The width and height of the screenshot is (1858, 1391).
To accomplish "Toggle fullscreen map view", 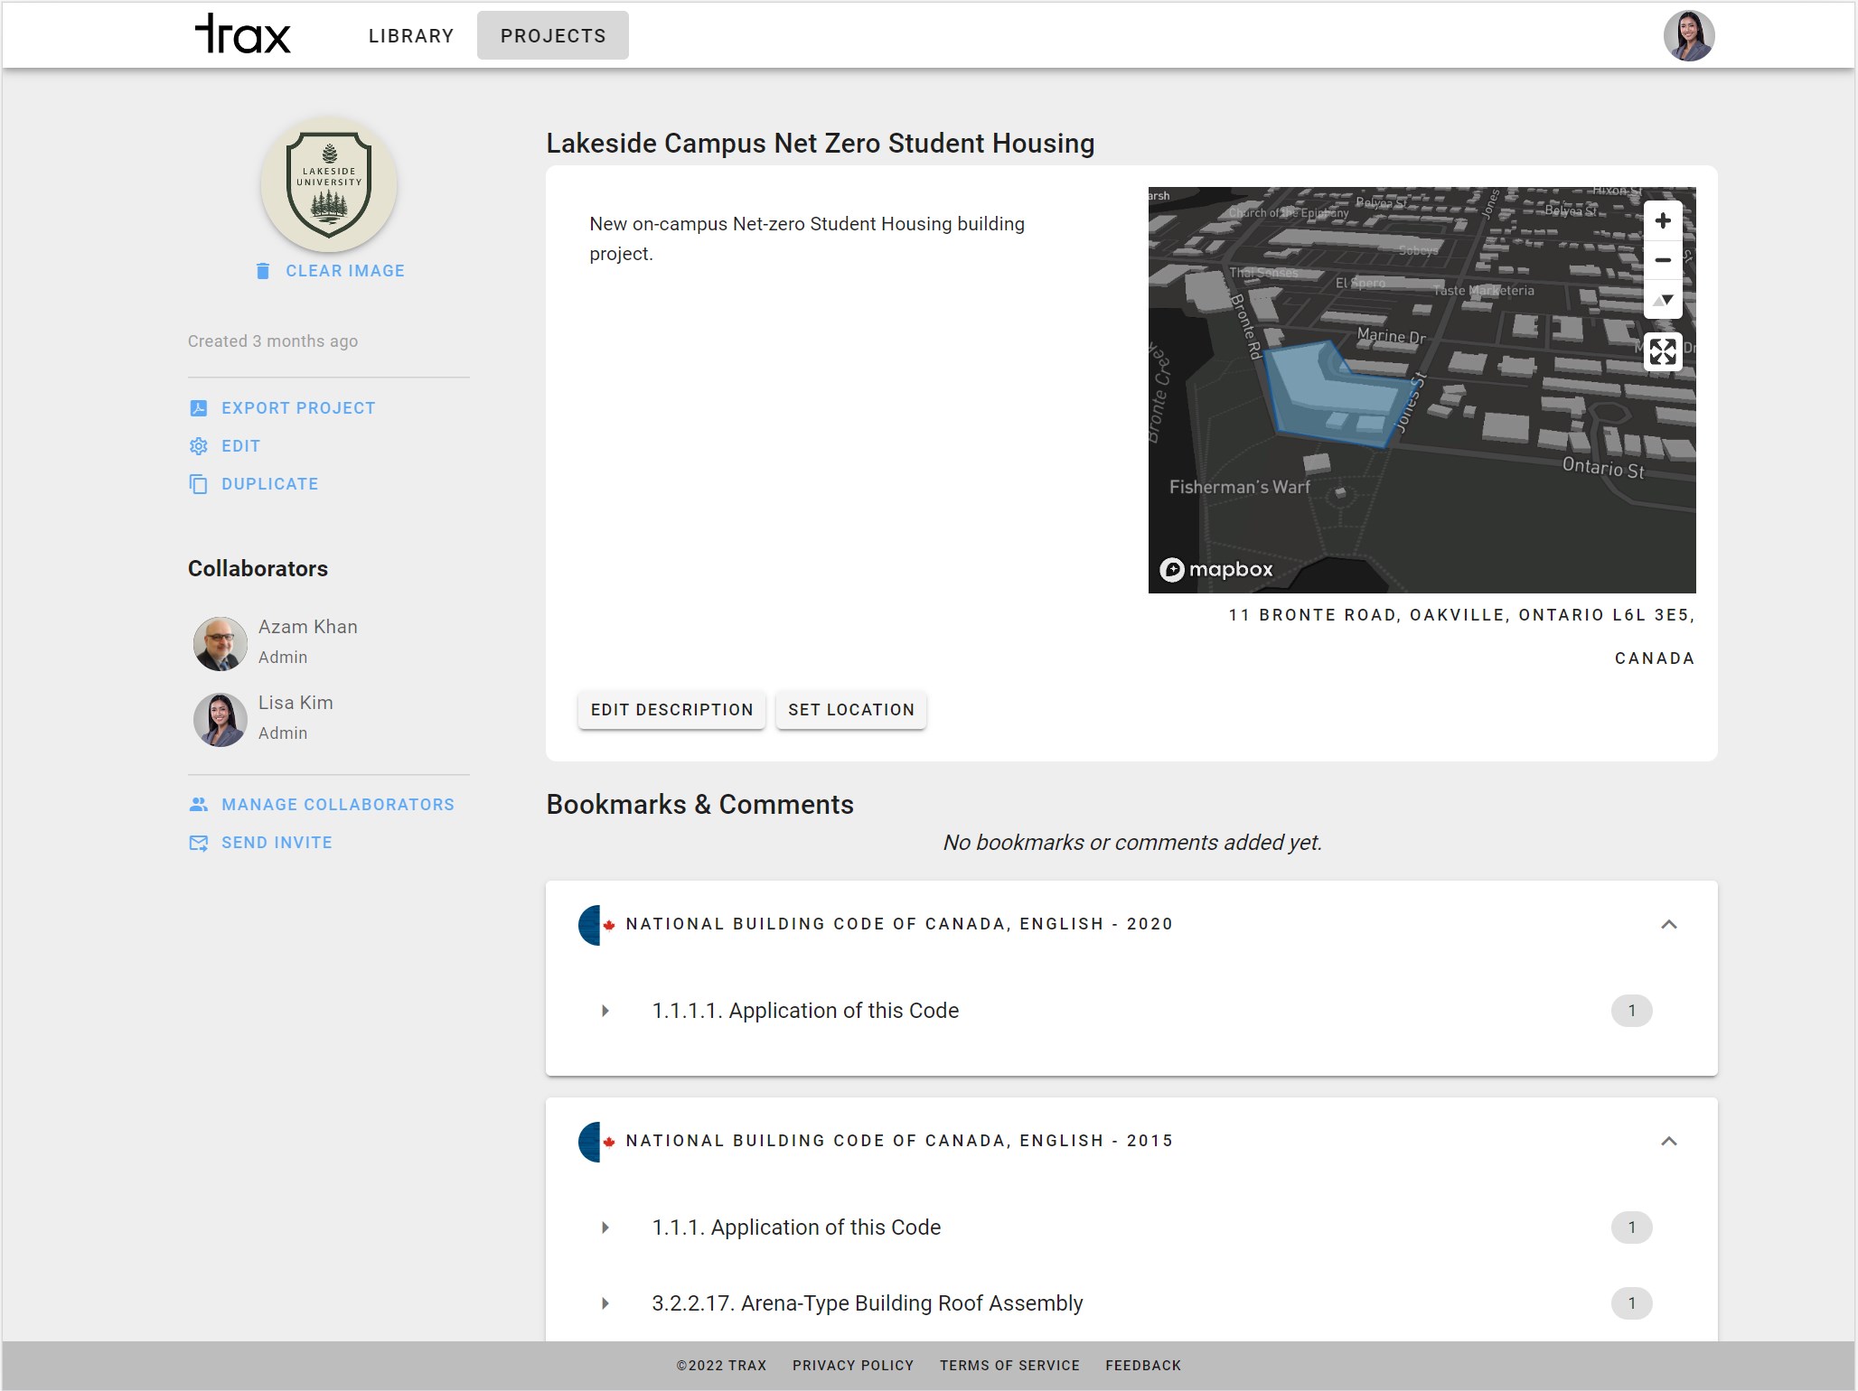I will [1662, 351].
